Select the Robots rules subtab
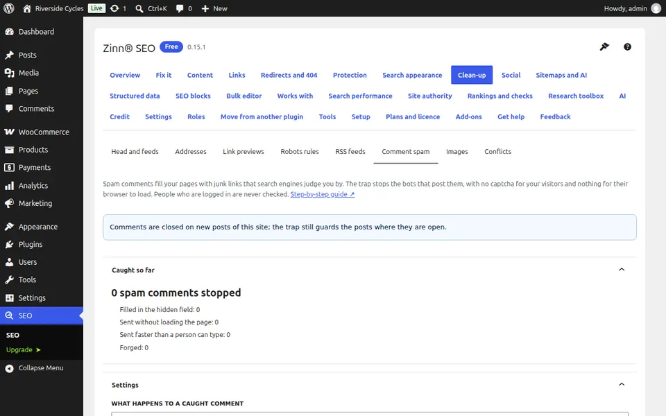Viewport: 666px width, 416px height. pos(300,152)
